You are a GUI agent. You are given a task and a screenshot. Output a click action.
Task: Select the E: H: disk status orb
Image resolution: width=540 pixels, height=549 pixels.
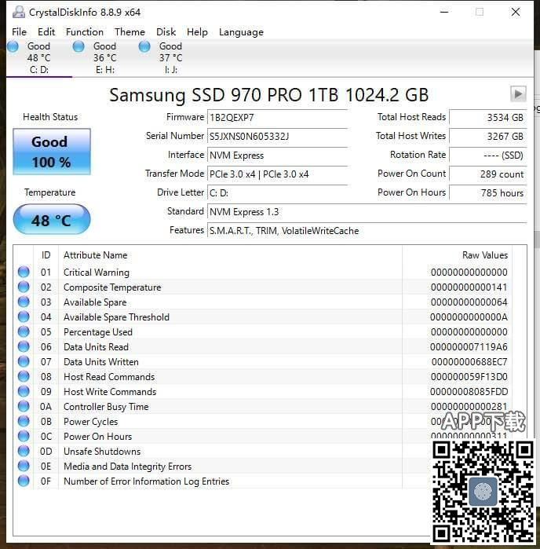click(x=78, y=47)
